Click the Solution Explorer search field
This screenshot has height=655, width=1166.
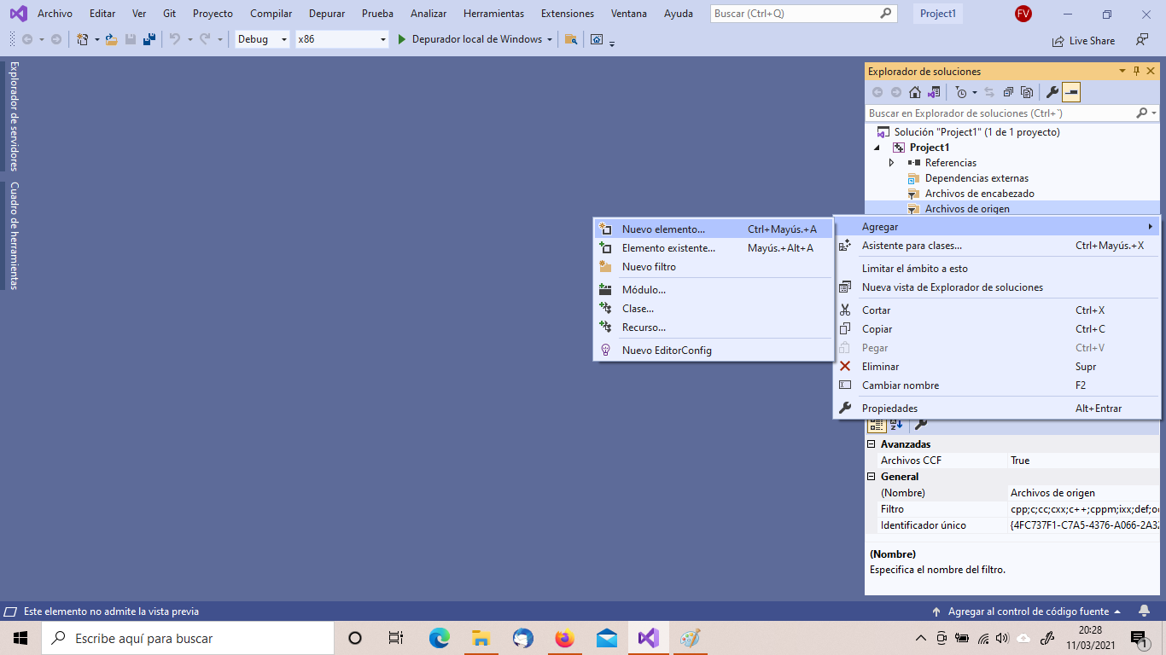coord(999,113)
